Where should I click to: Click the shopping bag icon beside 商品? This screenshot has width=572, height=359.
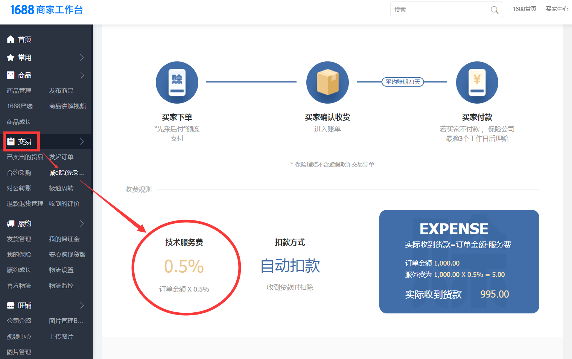click(x=11, y=75)
